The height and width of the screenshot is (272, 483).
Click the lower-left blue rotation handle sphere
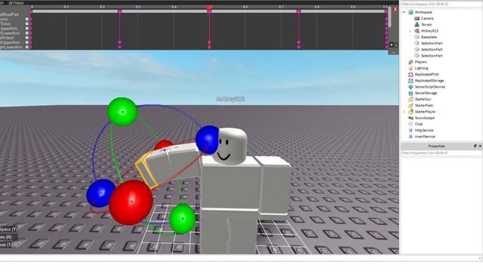100,193
